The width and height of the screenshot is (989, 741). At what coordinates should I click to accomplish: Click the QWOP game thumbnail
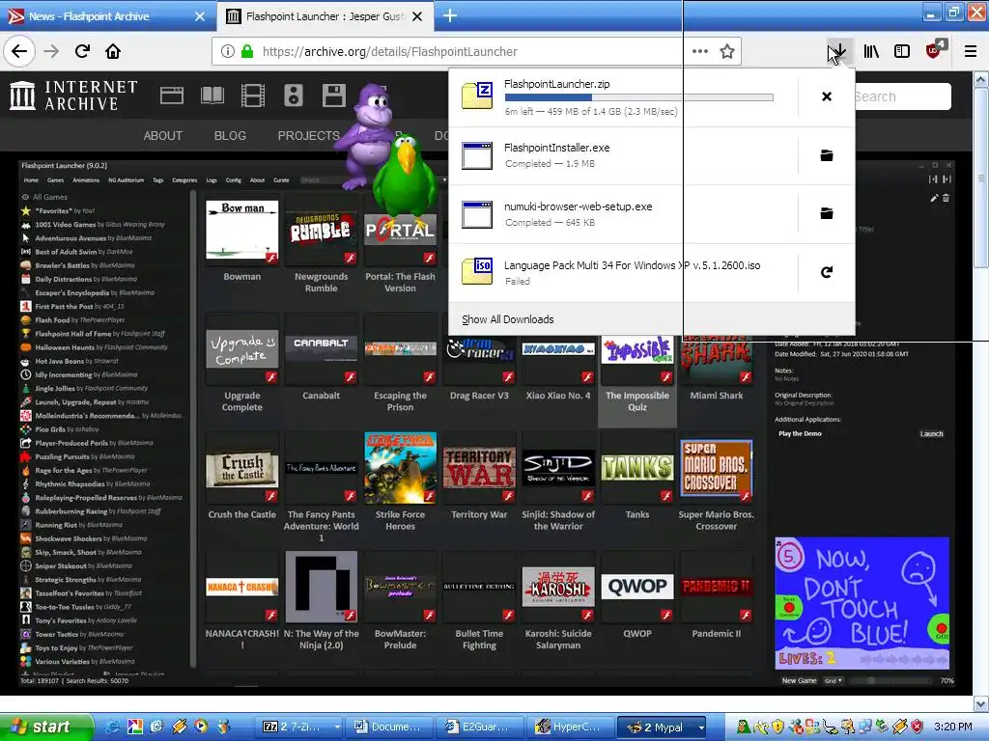[637, 588]
